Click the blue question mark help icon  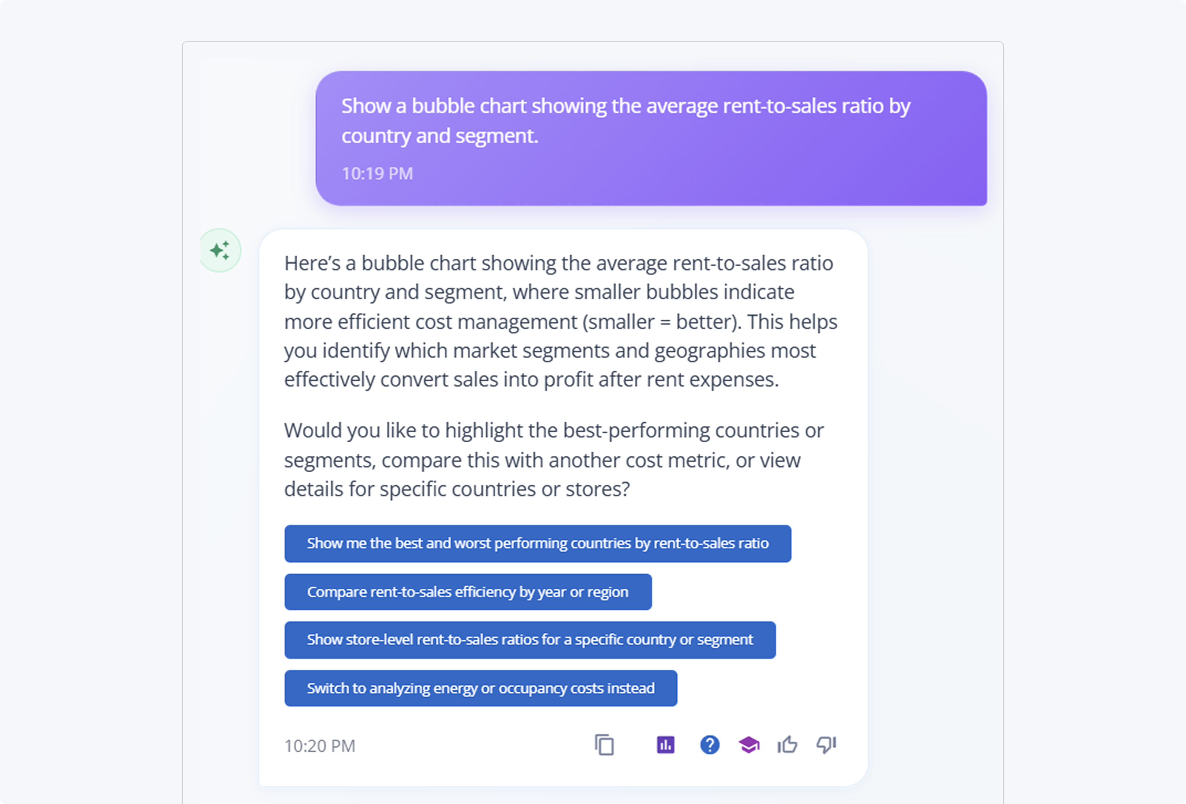(709, 745)
